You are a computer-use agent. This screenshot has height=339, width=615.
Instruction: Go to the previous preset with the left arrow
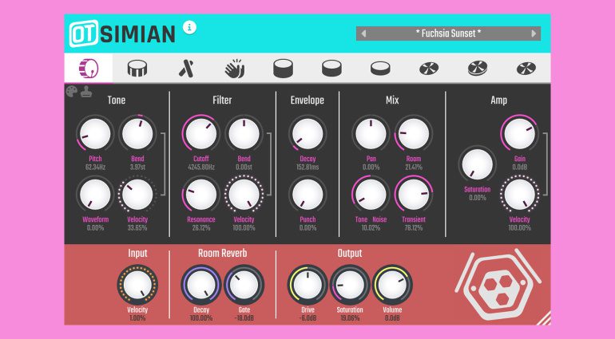click(364, 34)
